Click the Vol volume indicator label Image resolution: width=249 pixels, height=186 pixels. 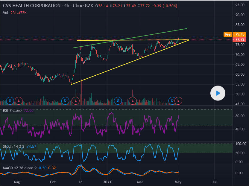[6, 13]
